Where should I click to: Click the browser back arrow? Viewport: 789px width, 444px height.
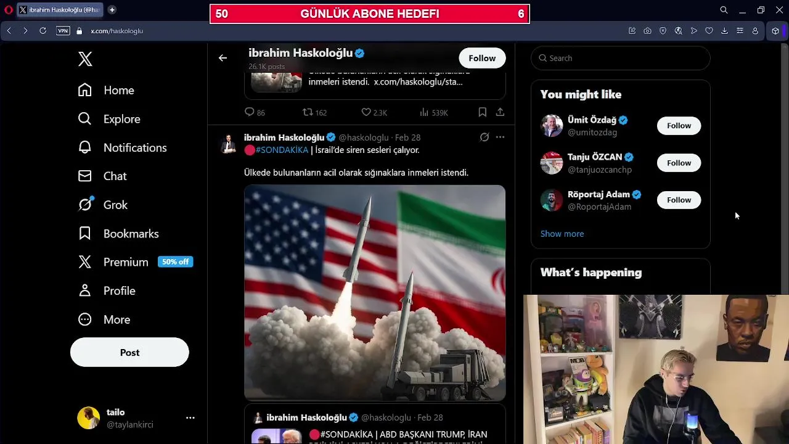[x=9, y=31]
